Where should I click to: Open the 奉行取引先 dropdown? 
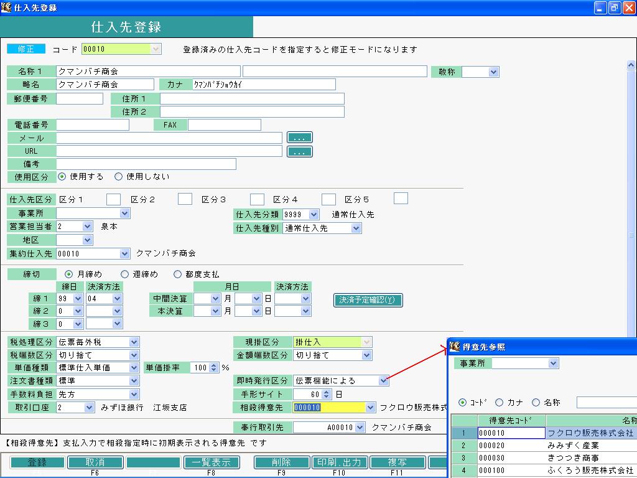coord(360,427)
